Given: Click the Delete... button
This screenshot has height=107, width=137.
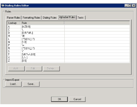Looking at the screenshot, I should [x=52, y=68].
